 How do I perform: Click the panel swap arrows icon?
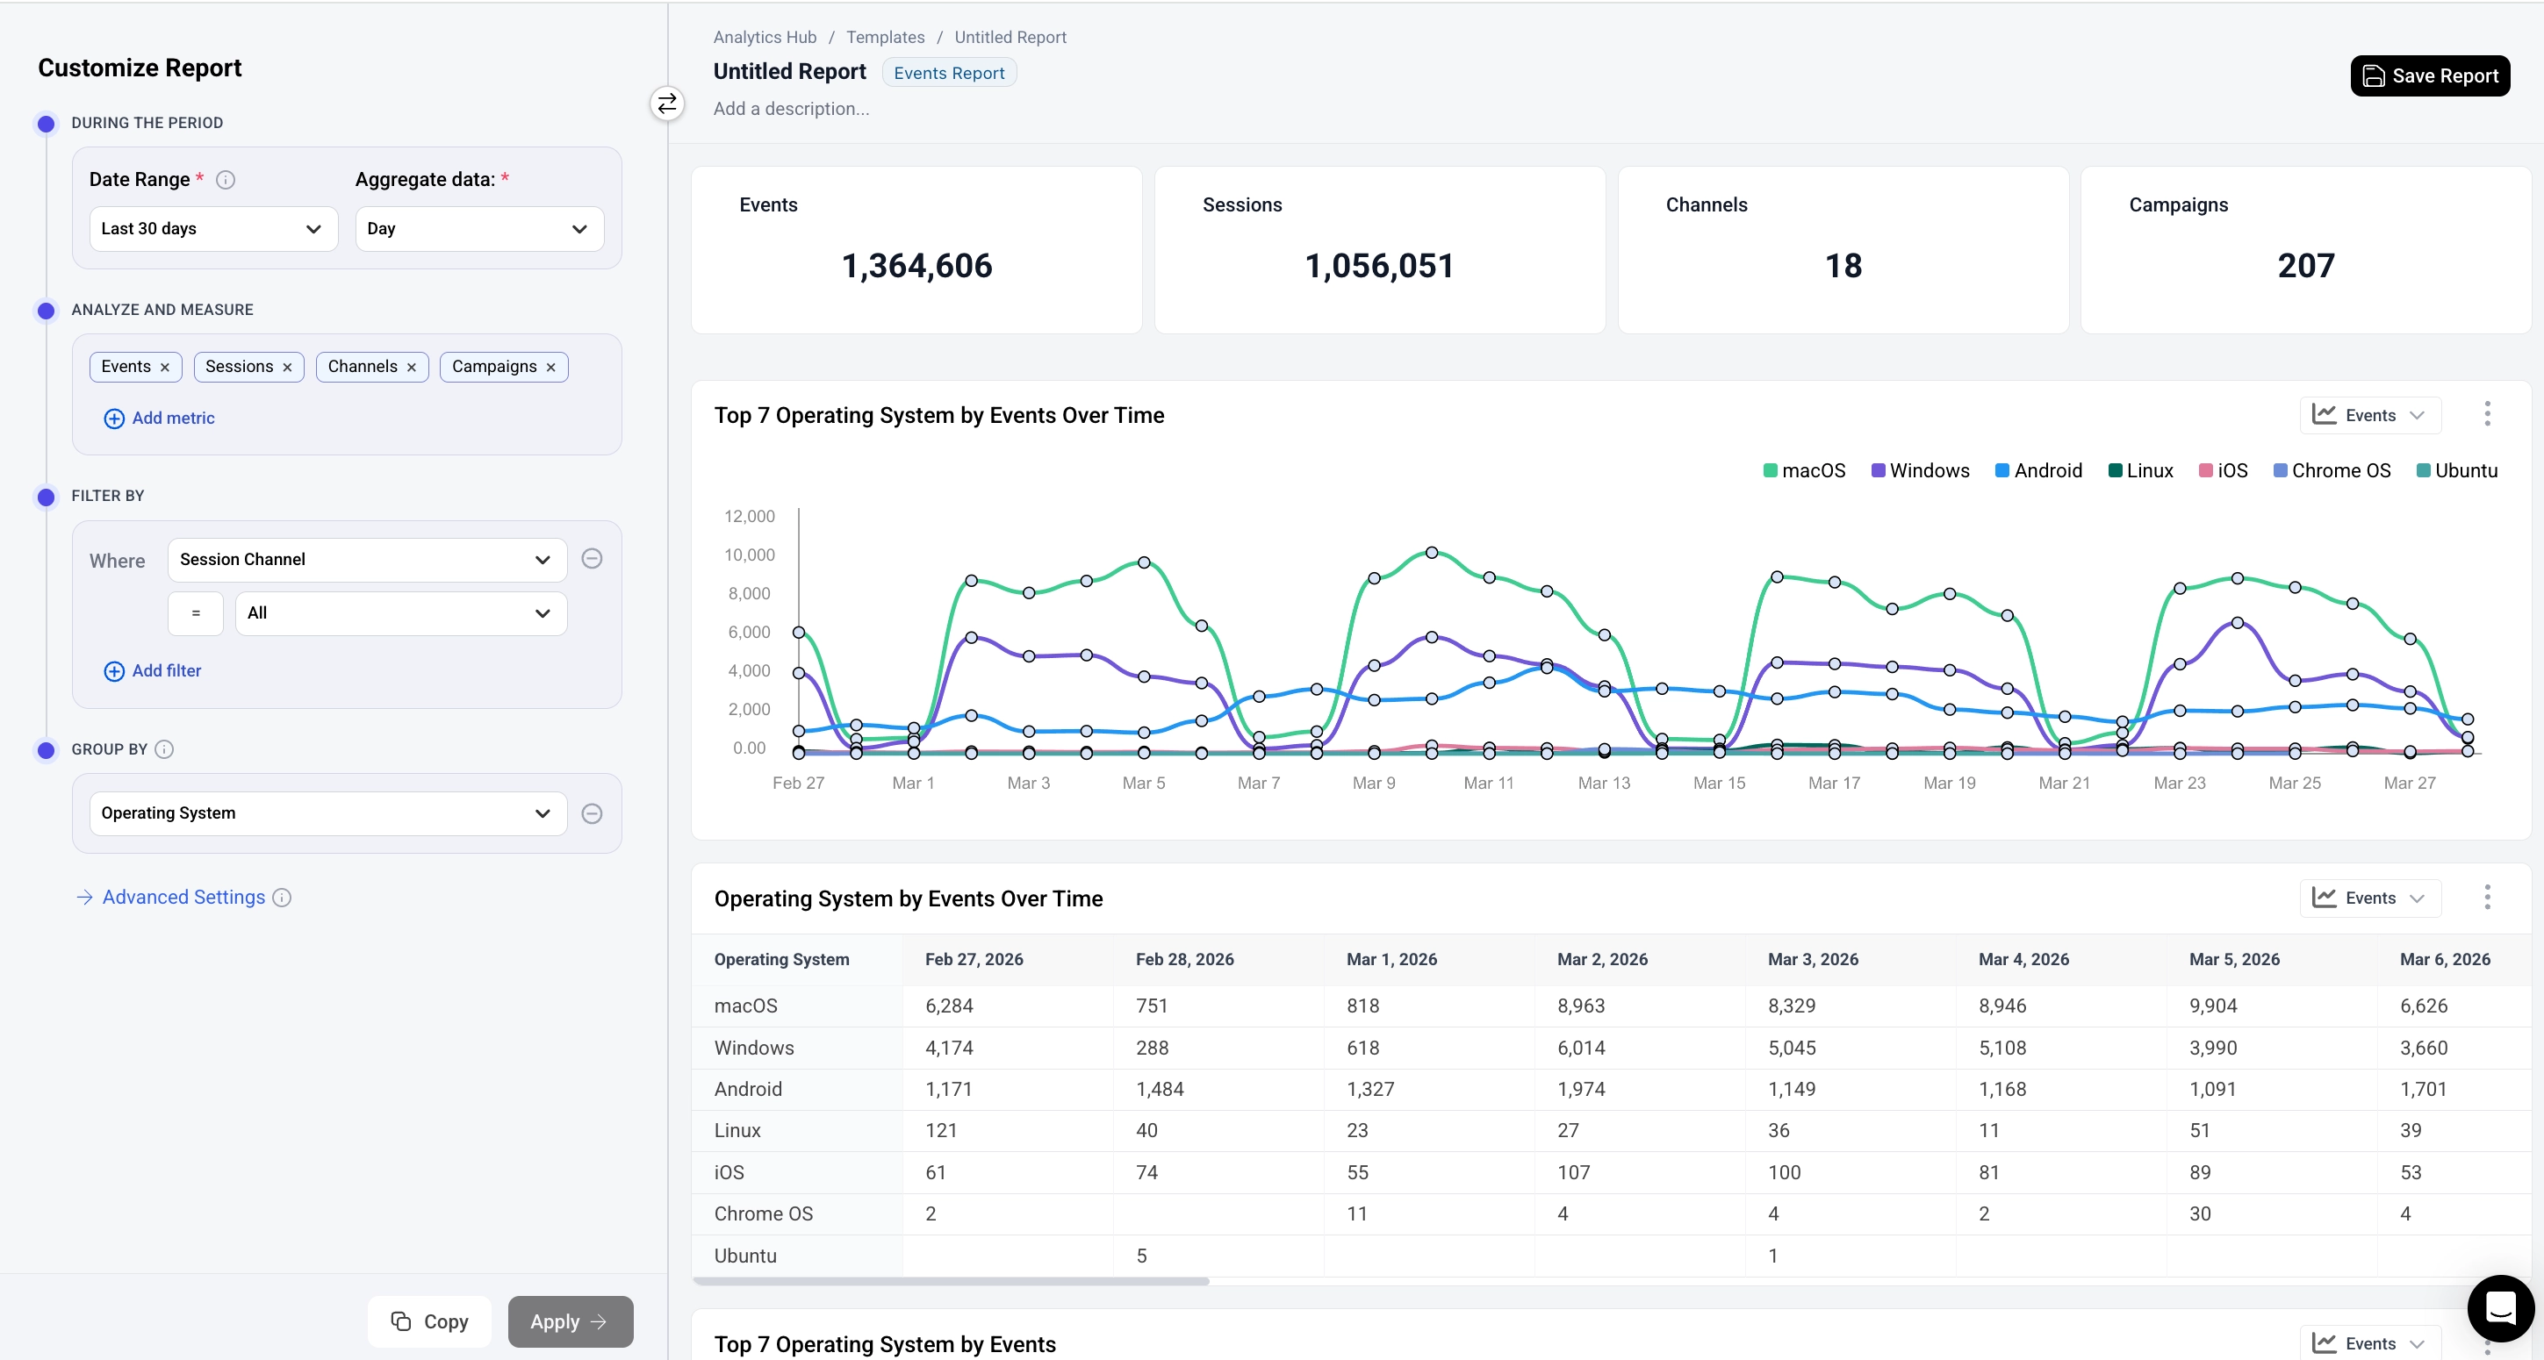(x=667, y=104)
